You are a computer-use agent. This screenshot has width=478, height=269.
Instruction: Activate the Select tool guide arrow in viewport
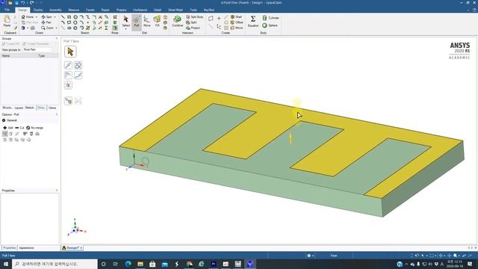pyautogui.click(x=70, y=52)
